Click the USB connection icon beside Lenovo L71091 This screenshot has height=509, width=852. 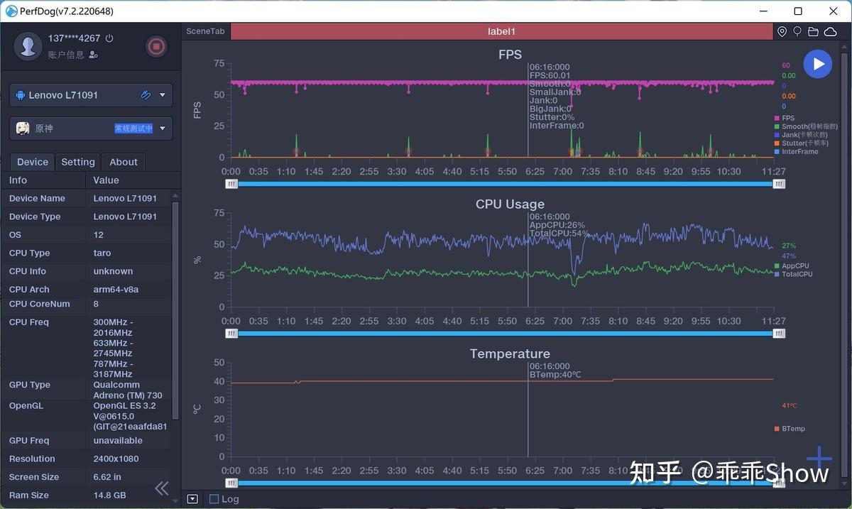coord(146,94)
